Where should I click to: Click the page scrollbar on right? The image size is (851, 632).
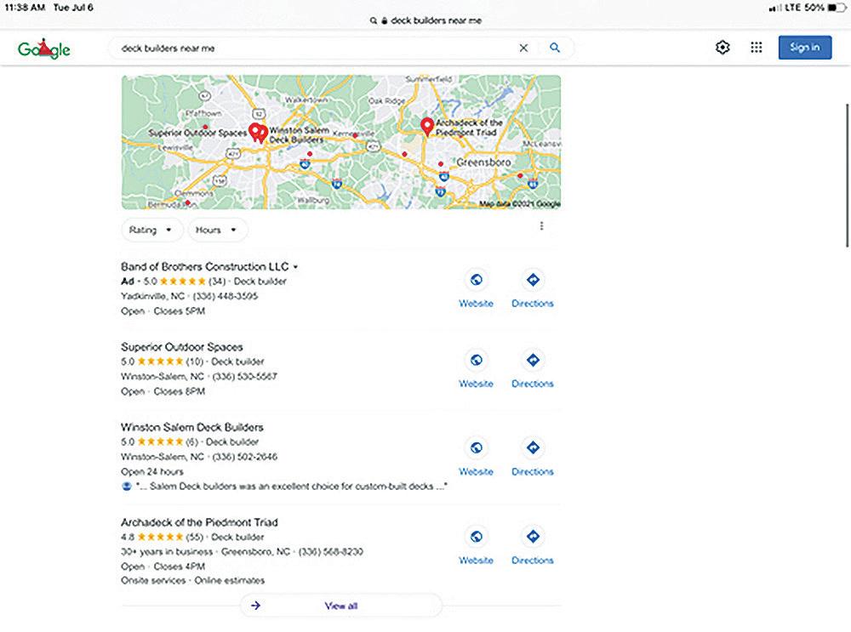click(x=847, y=174)
